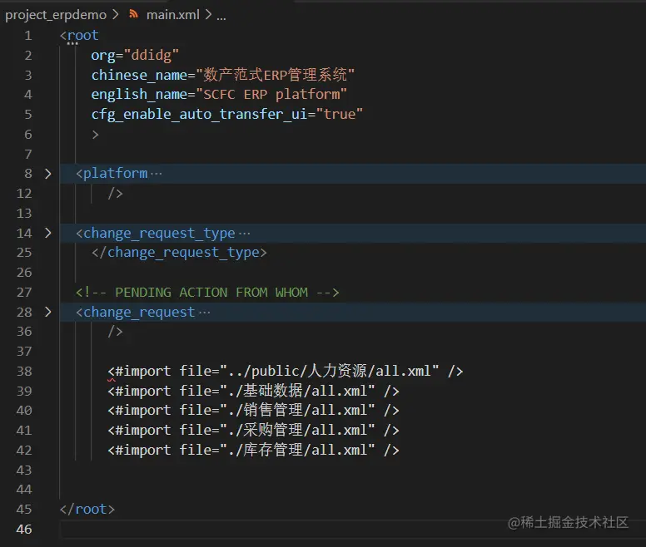The height and width of the screenshot is (547, 646).
Task: Click the 采购管理/all.xml file path
Action: [301, 431]
